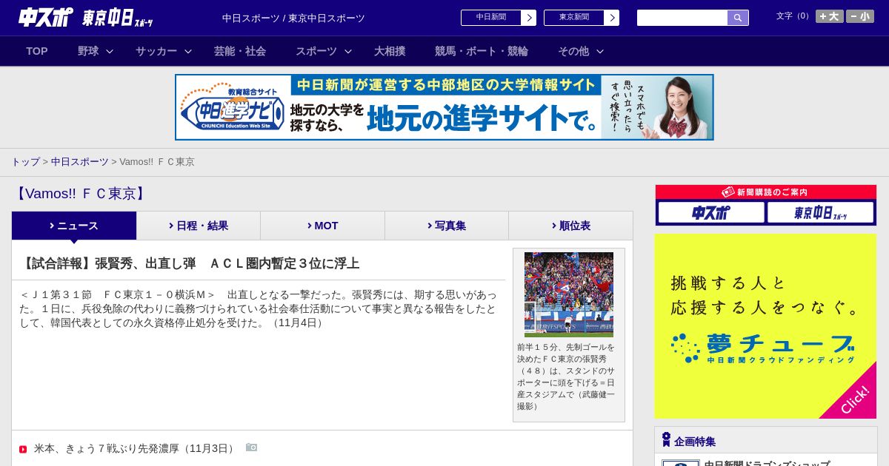Screen dimensions: 889x466
Task: Open the FC東京 supporters photo thumbnail
Action: pos(569,294)
